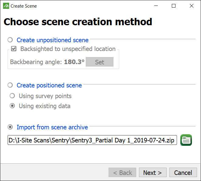Click the blue Create unpositioned scene heading text
The image size is (201, 181).
click(53, 40)
